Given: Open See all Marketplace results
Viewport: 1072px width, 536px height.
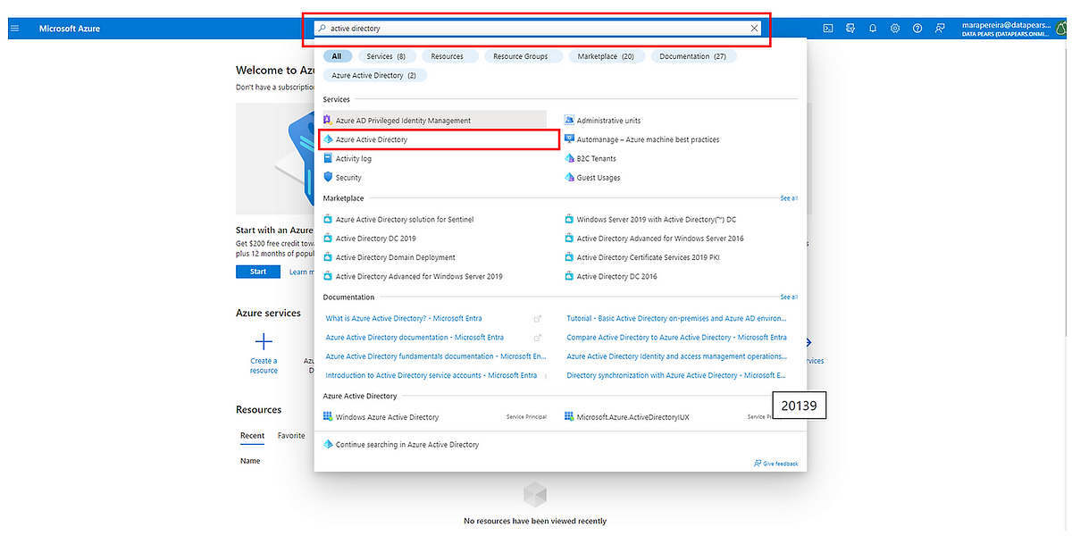Looking at the screenshot, I should pos(789,197).
